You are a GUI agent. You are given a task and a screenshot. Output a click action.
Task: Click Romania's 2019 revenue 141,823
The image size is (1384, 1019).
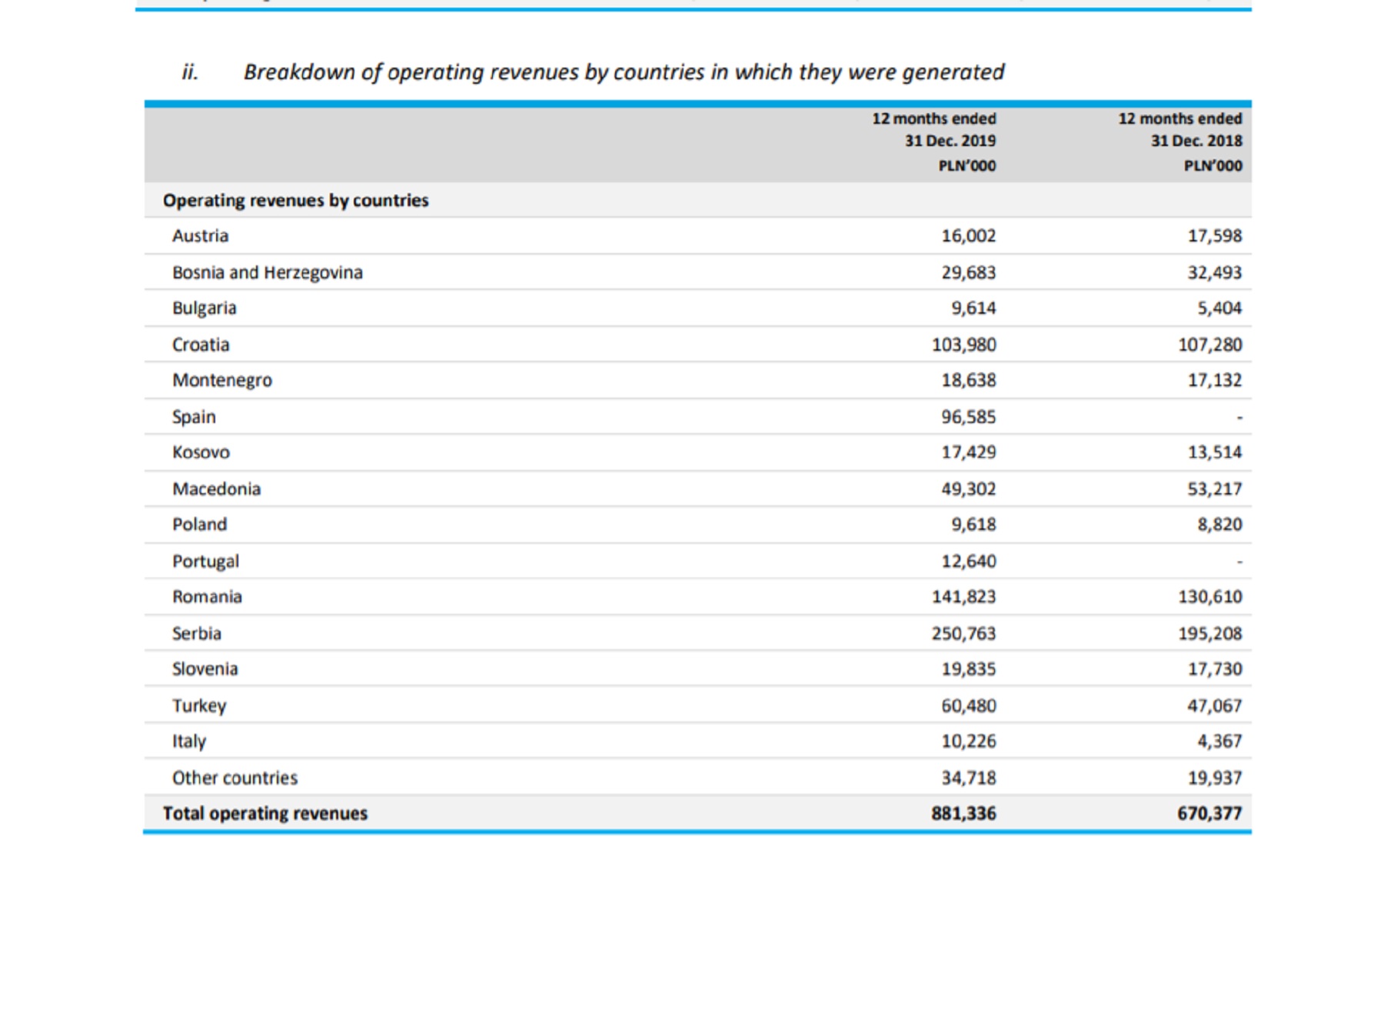click(x=963, y=597)
